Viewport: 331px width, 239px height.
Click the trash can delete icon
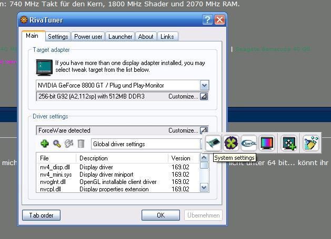tap(81, 144)
